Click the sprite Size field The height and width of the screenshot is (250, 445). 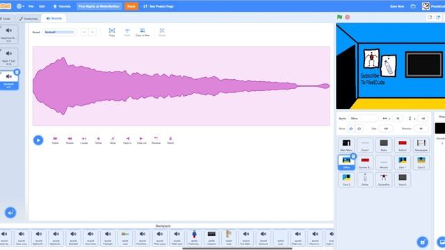pos(385,128)
